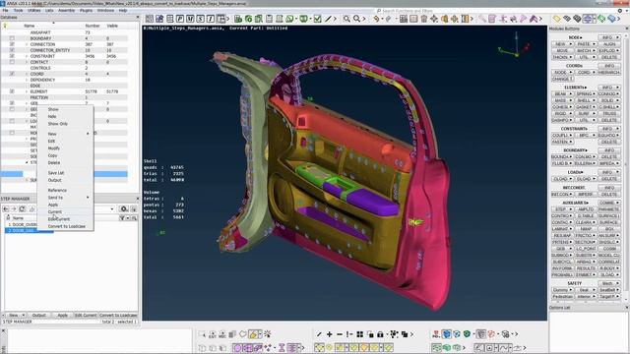Toggle CONNECTOR_ENTITY visibility checkbox
Viewport: 630px width, 354px height.
(12, 50)
